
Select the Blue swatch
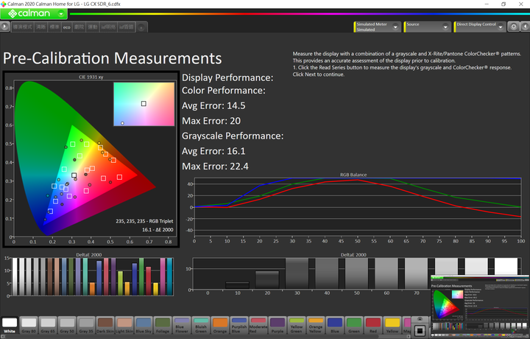coord(335,326)
